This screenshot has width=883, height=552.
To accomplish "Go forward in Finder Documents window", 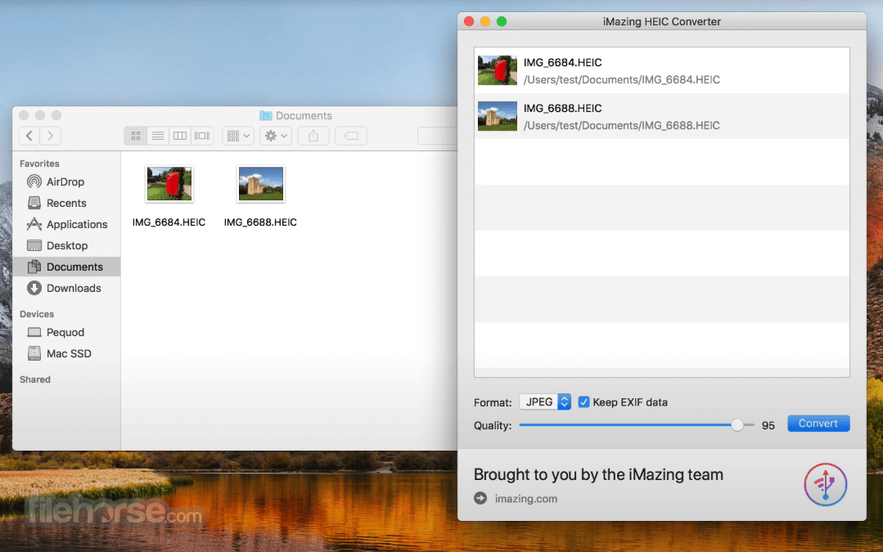I will coord(50,136).
